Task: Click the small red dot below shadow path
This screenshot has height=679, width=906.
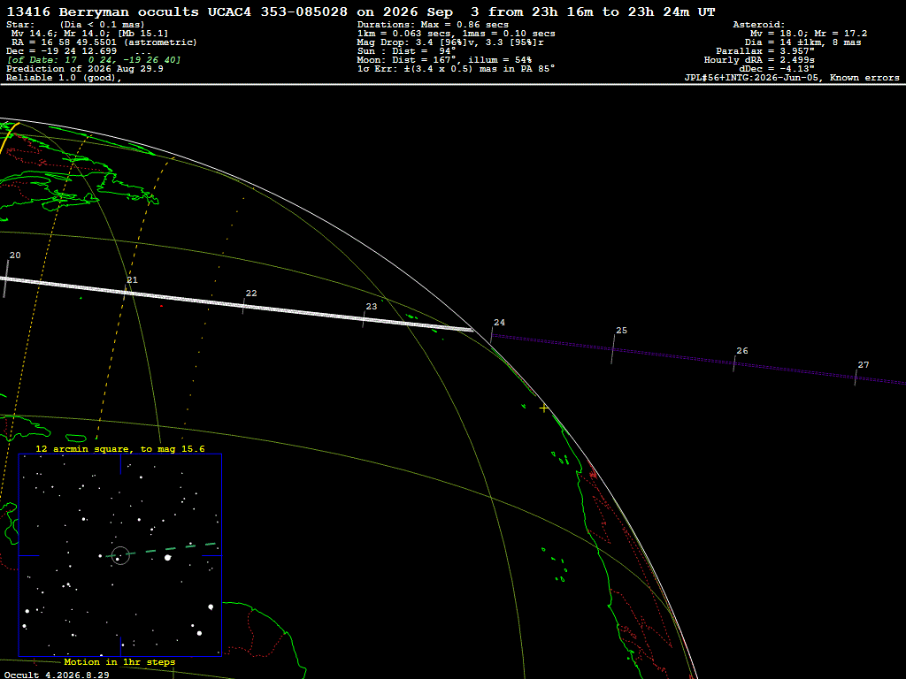Action: [x=161, y=306]
